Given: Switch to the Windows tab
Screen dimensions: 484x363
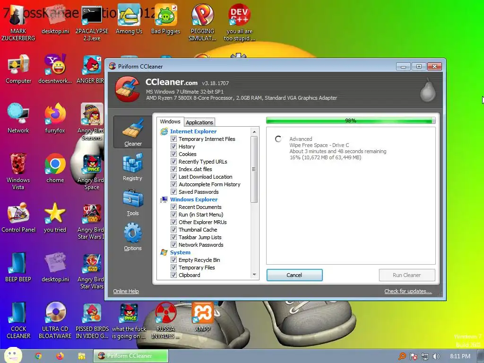Looking at the screenshot, I should point(170,121).
